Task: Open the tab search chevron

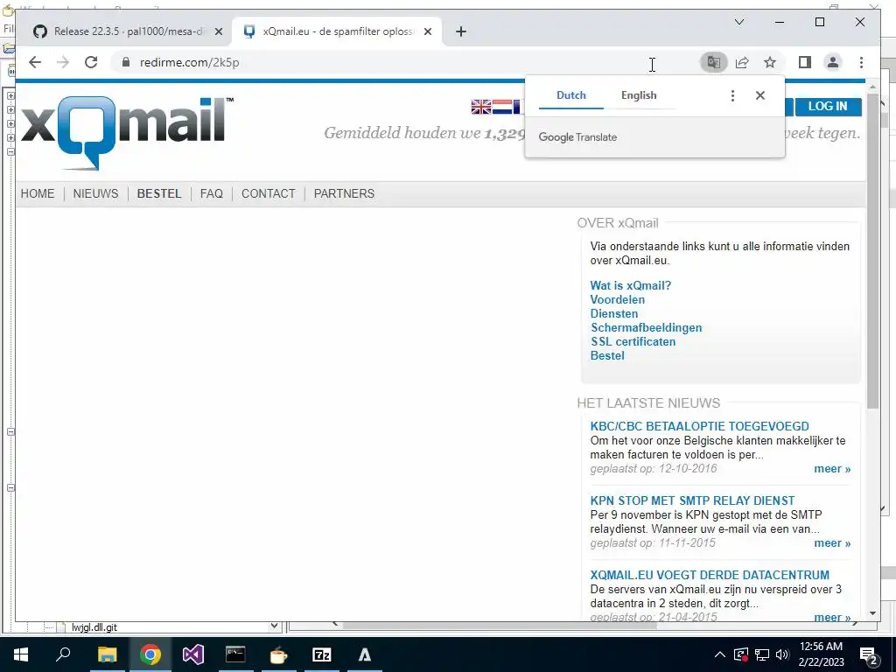Action: 738,22
